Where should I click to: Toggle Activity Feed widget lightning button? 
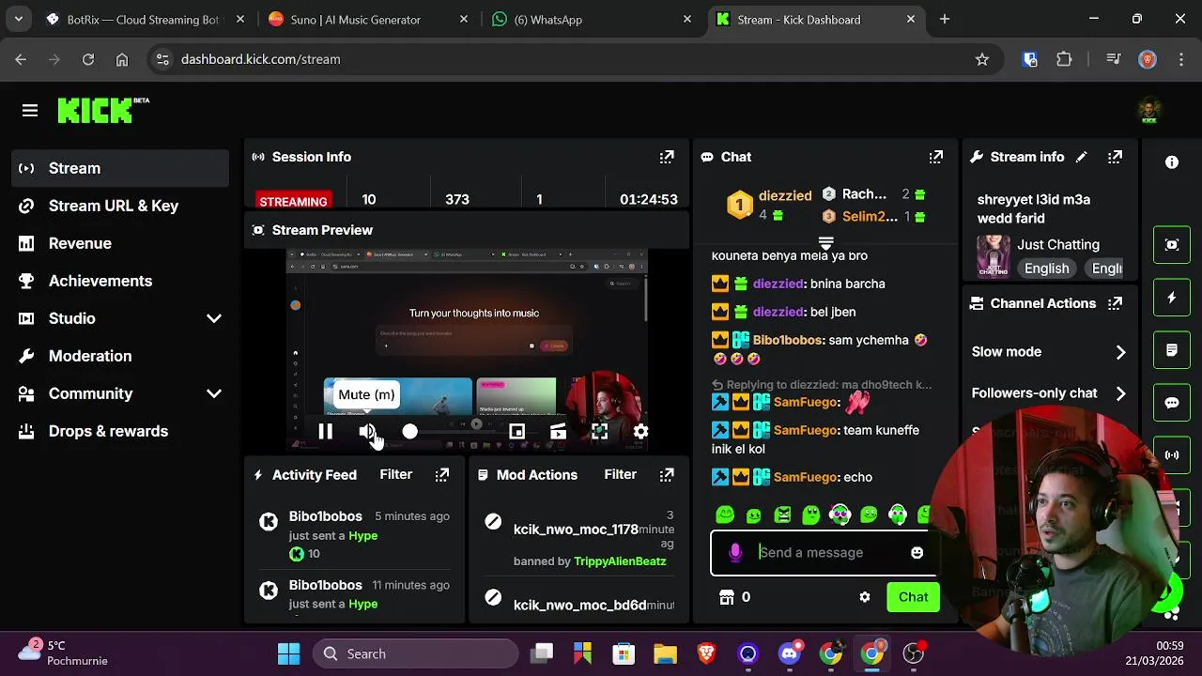click(x=1172, y=298)
